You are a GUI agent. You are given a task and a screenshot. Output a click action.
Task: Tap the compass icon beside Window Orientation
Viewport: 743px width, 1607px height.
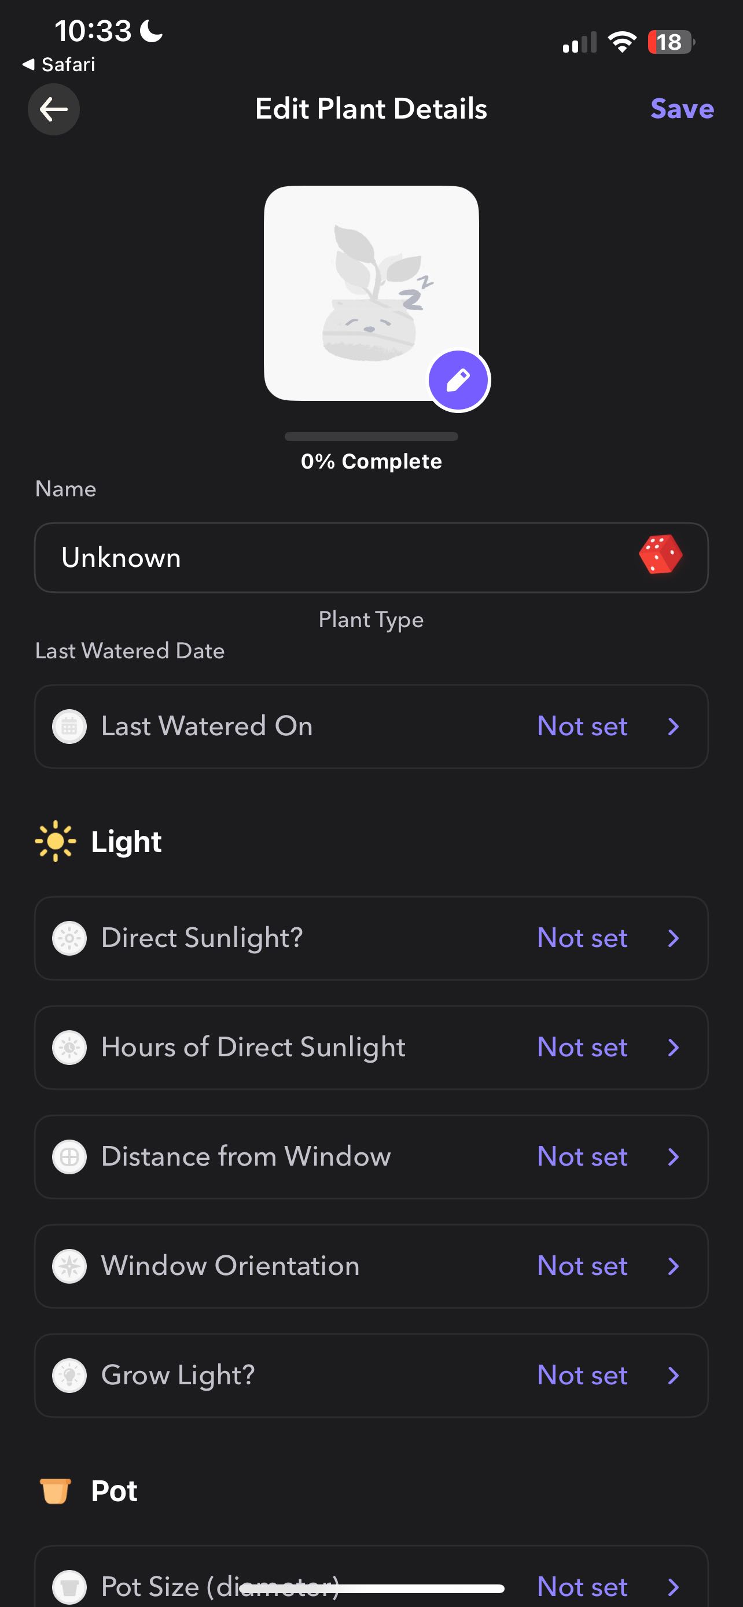pyautogui.click(x=69, y=1266)
